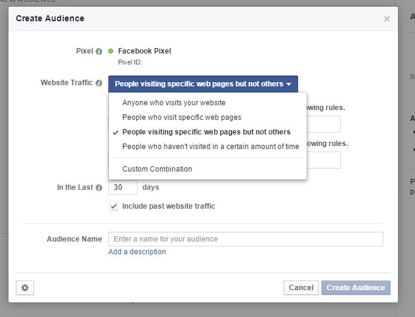The width and height of the screenshot is (415, 317).
Task: Select People who visit specific web pages
Action: point(182,117)
